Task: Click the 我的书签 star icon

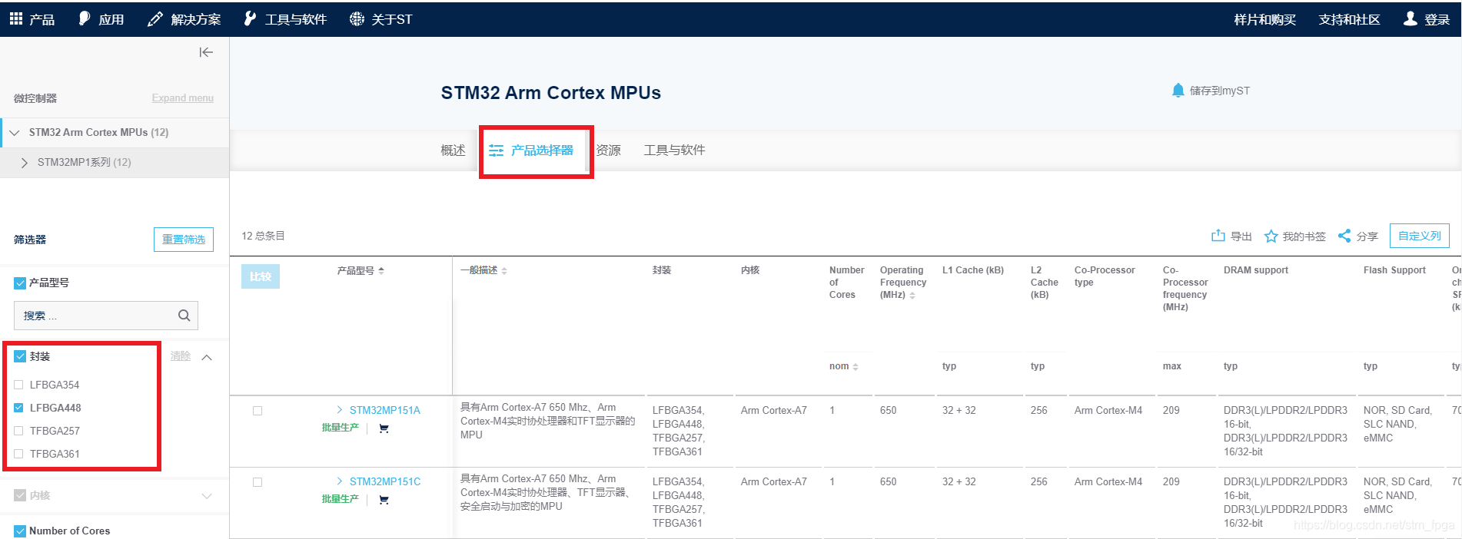Action: (1271, 236)
